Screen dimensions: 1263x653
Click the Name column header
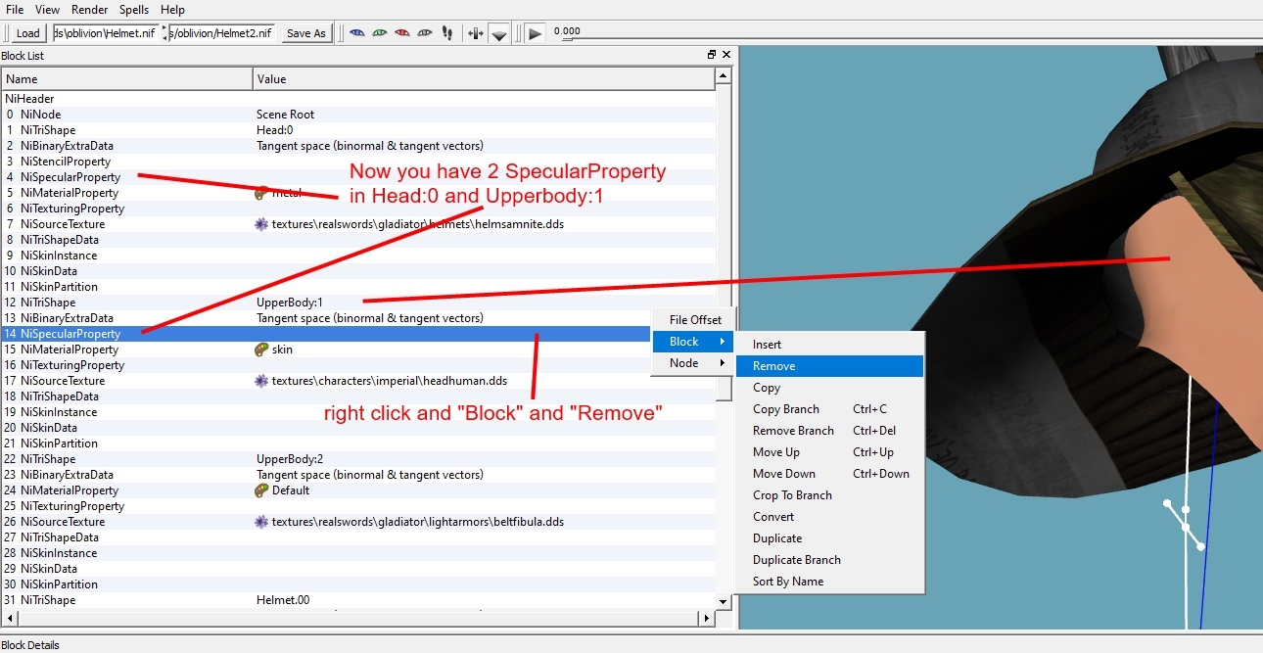[x=126, y=79]
